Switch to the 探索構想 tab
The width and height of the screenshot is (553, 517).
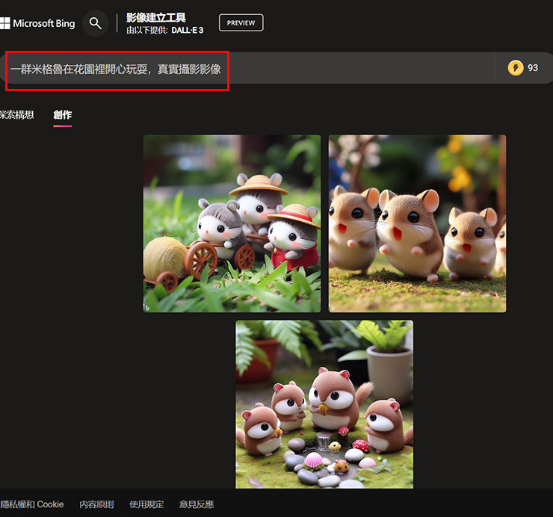(16, 114)
